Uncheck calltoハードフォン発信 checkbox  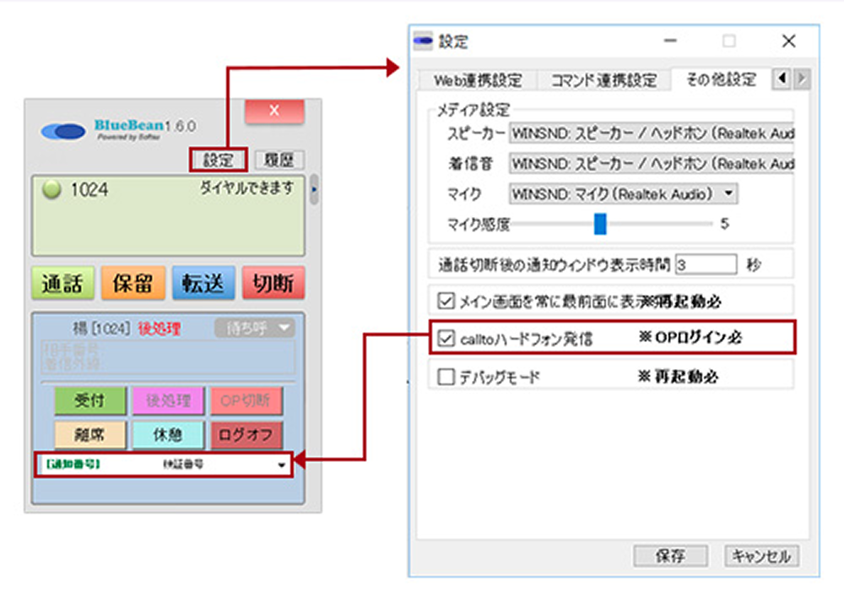pyautogui.click(x=446, y=339)
